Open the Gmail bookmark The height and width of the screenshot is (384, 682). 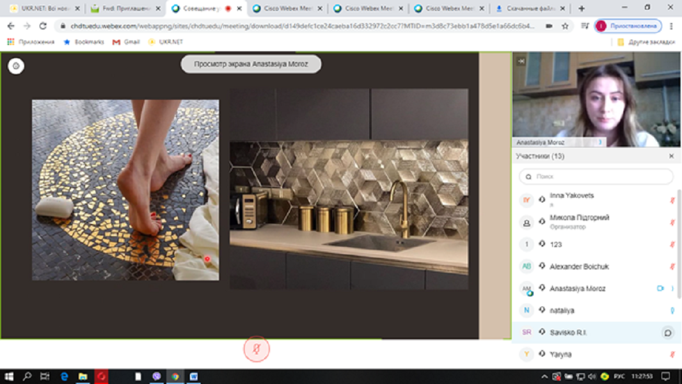pyautogui.click(x=126, y=42)
